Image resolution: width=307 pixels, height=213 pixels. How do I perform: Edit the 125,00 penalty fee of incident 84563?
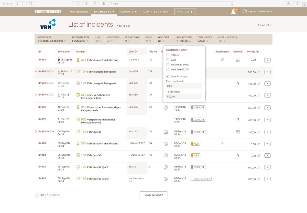tap(259, 84)
